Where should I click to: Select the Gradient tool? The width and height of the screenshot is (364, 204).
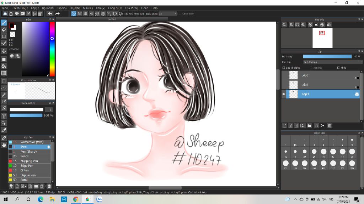[4, 73]
